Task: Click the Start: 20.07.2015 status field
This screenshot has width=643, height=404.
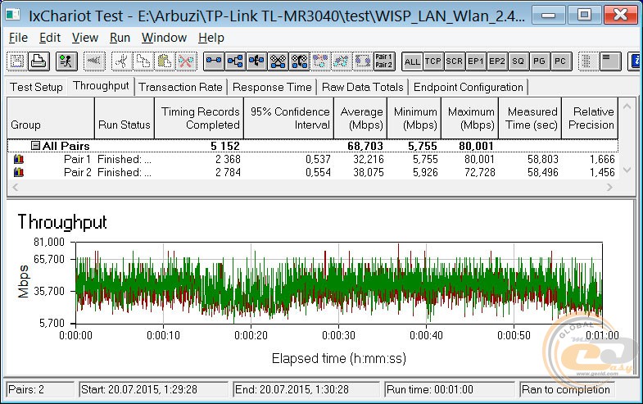Action: pos(153,389)
